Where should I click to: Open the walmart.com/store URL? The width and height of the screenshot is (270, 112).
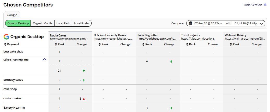245,39
